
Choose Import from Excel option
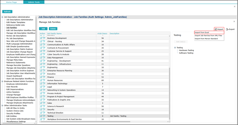[x=202, y=33]
